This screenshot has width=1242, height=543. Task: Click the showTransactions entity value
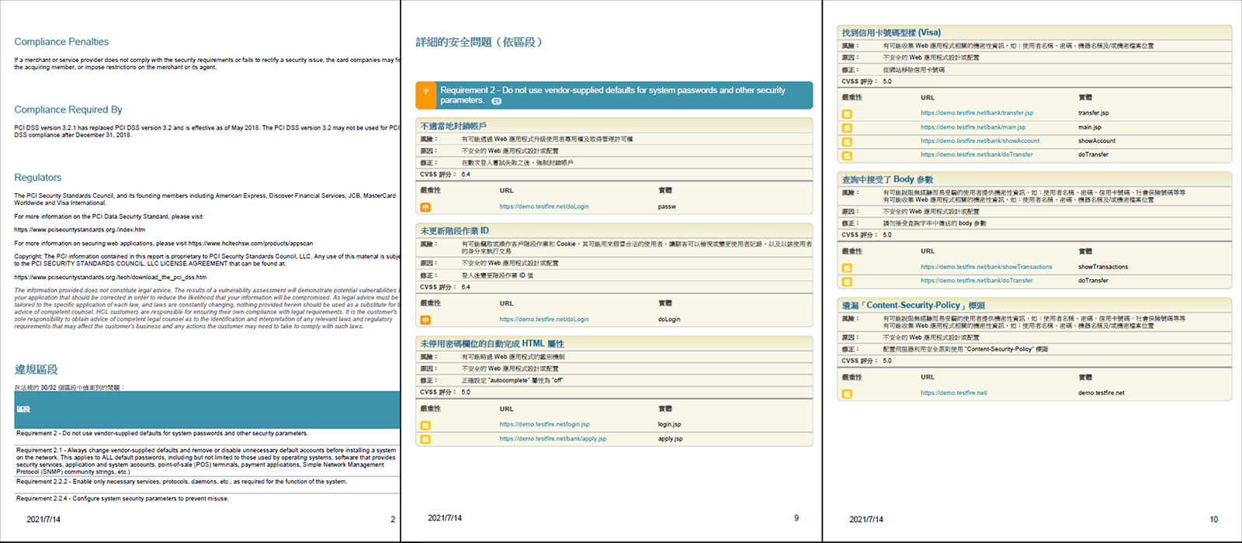coord(1102,266)
